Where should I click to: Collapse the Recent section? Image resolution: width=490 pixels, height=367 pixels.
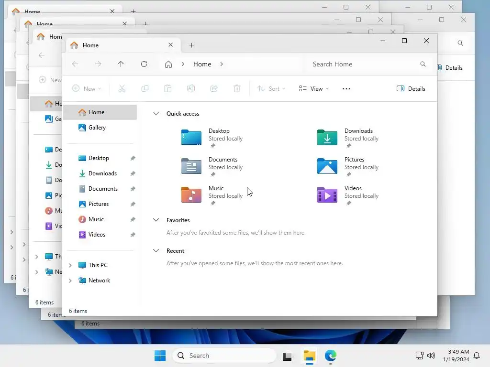coord(156,250)
